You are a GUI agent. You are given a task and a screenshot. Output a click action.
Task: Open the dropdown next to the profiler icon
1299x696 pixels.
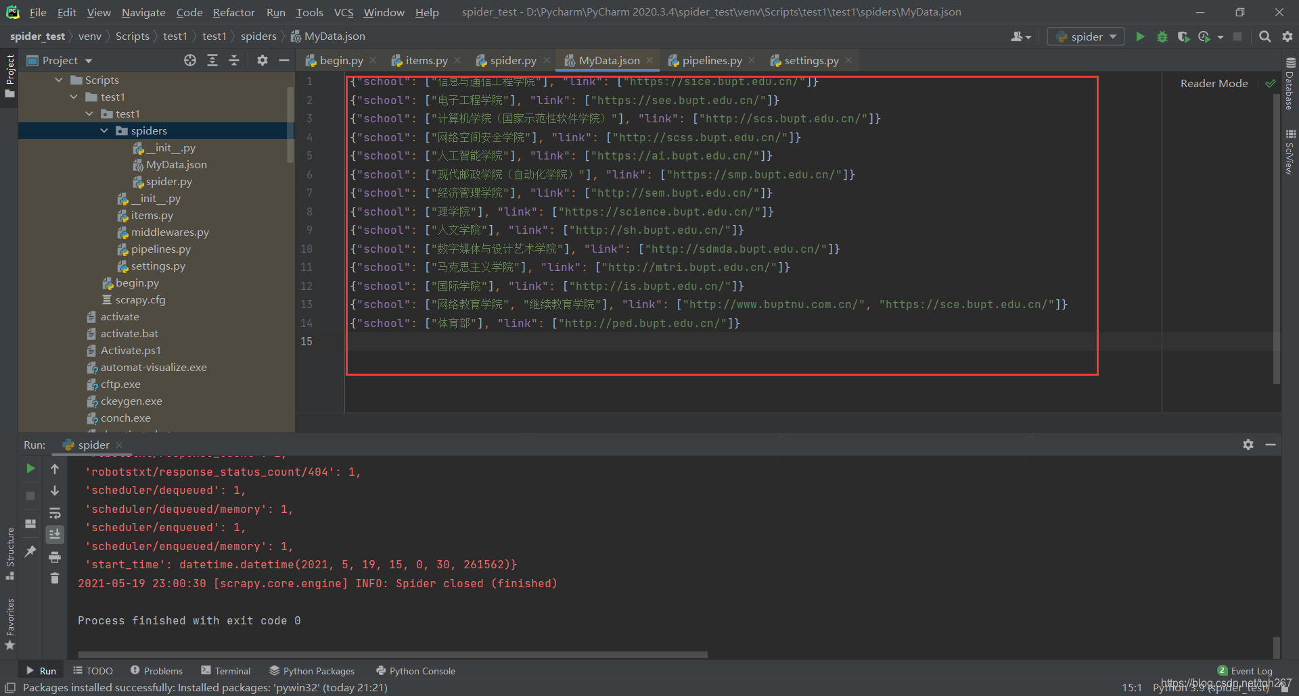(x=1221, y=36)
